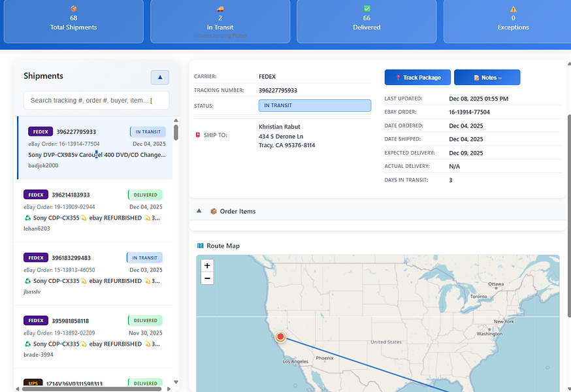571x392 pixels.
Task: Click the Order Items box icon
Action: 214,211
